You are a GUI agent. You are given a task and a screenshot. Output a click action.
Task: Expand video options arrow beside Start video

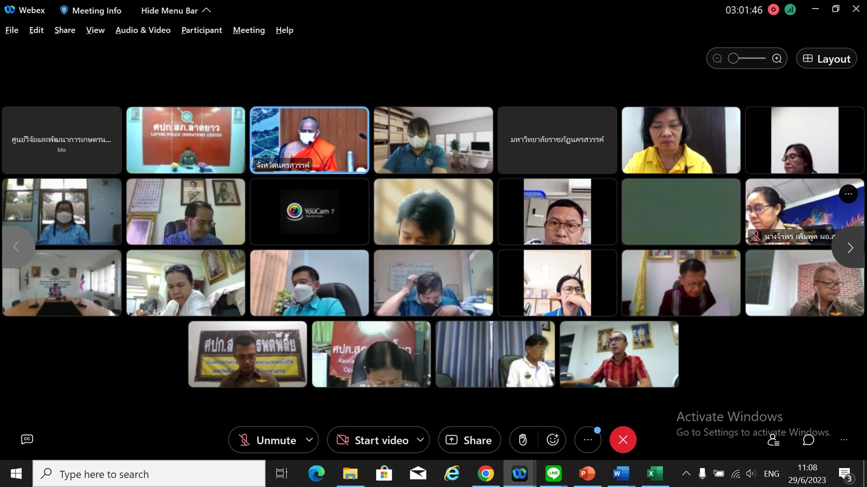point(420,440)
